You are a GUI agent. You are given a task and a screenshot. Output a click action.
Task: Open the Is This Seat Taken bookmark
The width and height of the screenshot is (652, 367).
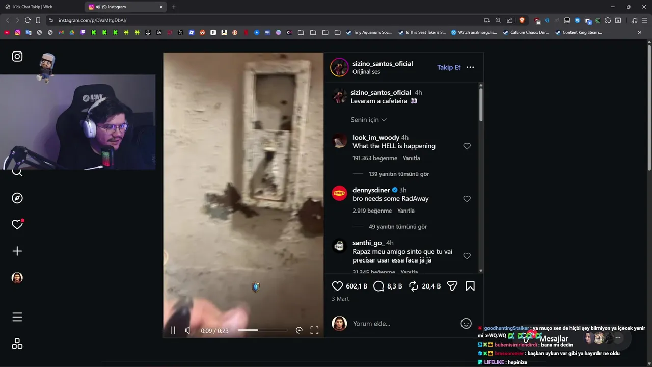pyautogui.click(x=422, y=32)
